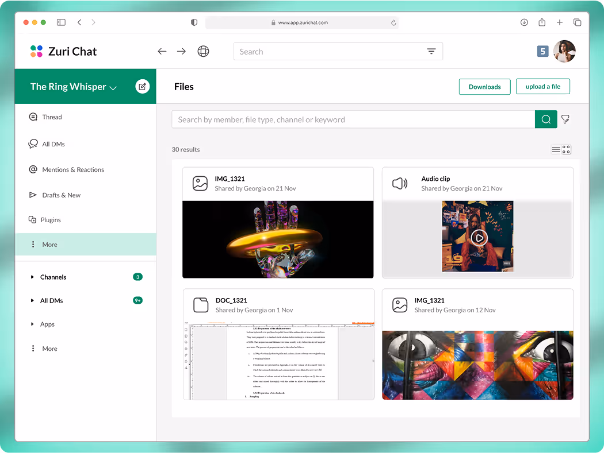Viewport: 604px width, 453px height.
Task: Click the 30 results text
Action: tap(186, 149)
